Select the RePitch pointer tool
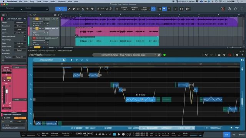Screen dimensions: 246x138 click(x=71, y=60)
